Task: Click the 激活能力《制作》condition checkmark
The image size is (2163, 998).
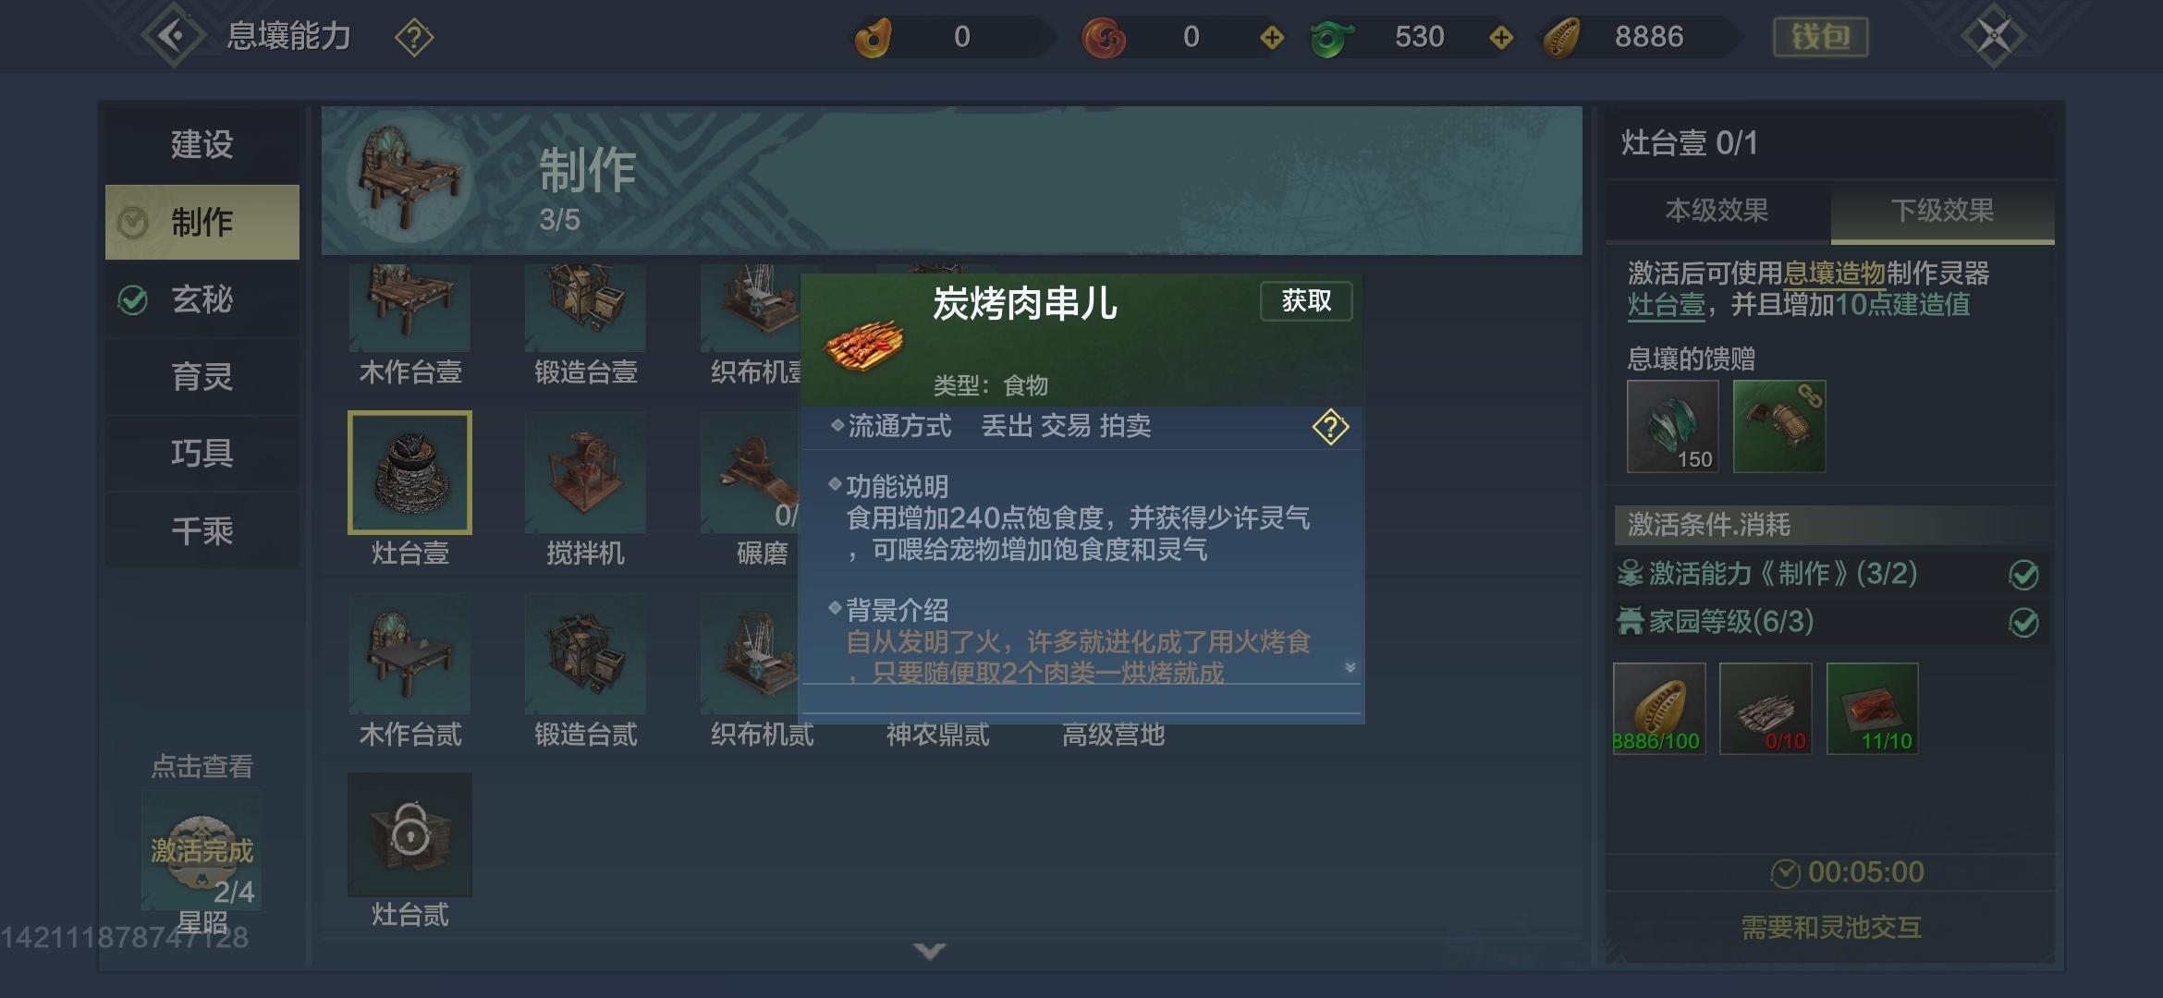Action: click(2023, 575)
